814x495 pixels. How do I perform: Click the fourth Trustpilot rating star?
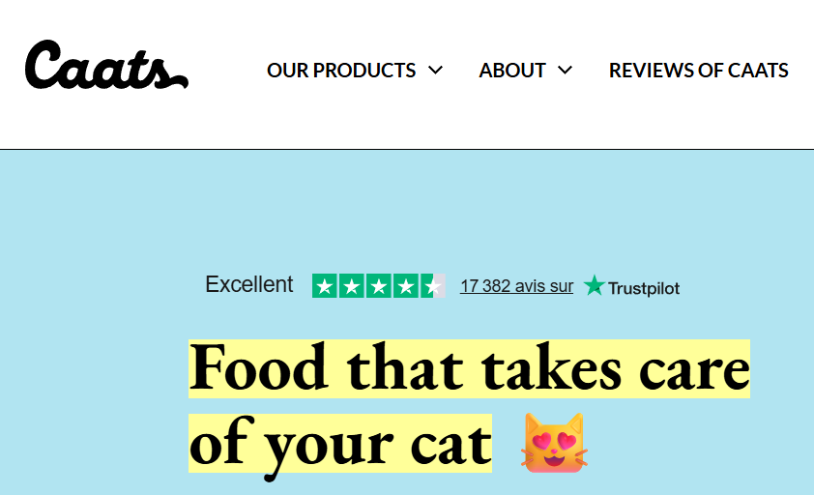[406, 286]
